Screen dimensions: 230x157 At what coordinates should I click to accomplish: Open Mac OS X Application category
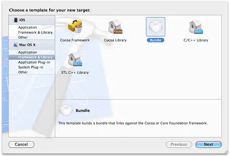28,52
